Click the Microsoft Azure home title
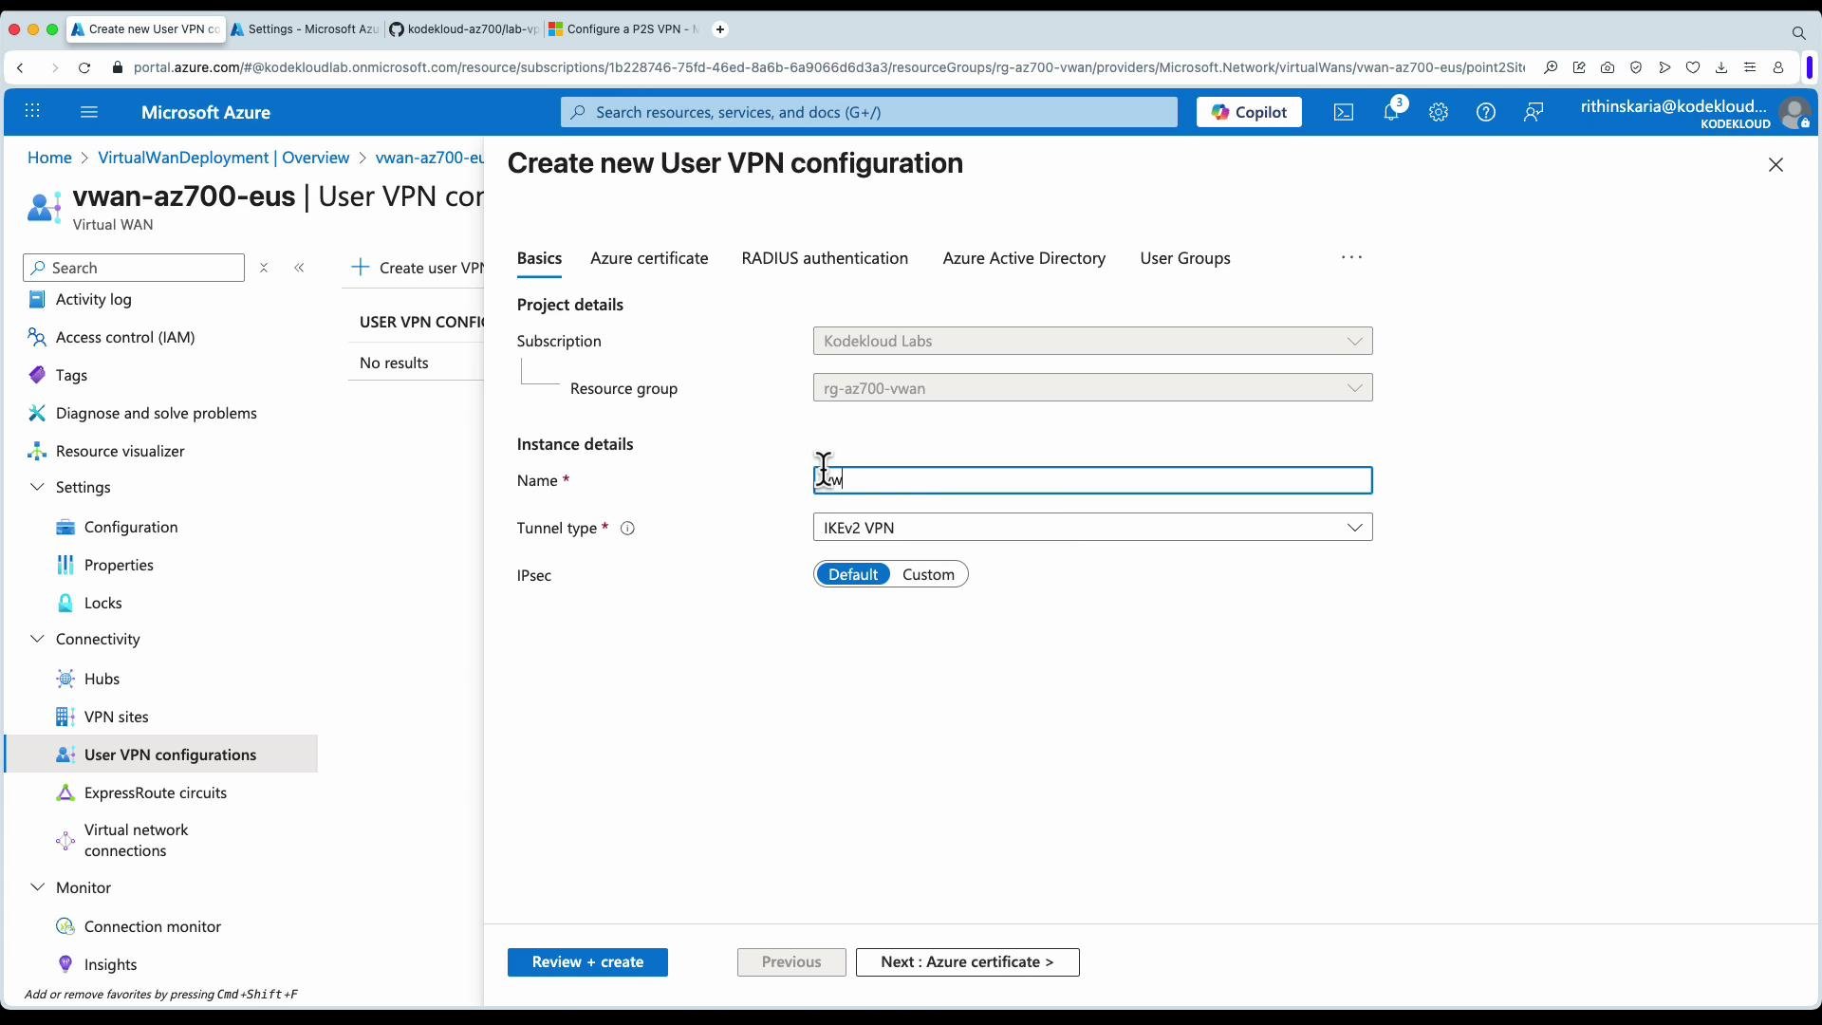The height and width of the screenshot is (1025, 1822). [206, 112]
